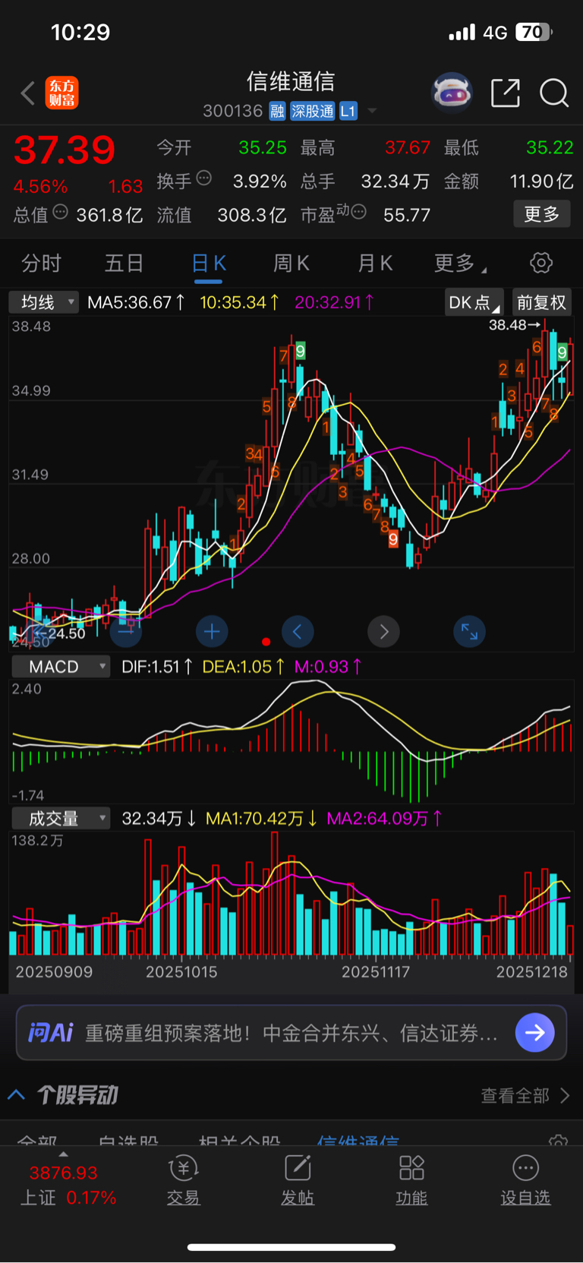This screenshot has height=1263, width=583.
Task: Move chart right with arrow button
Action: (383, 631)
